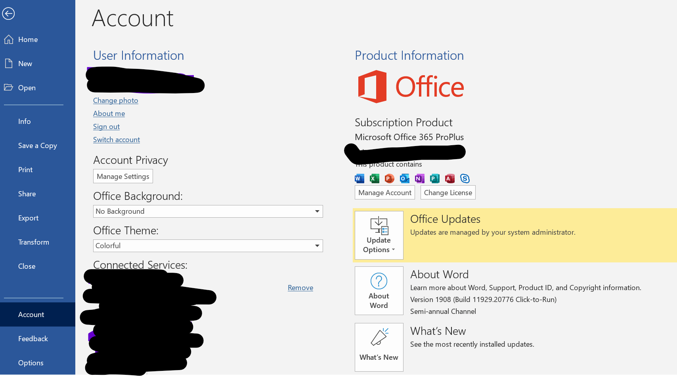Click the Manage Settings button
This screenshot has width=677, height=376.
(123, 177)
